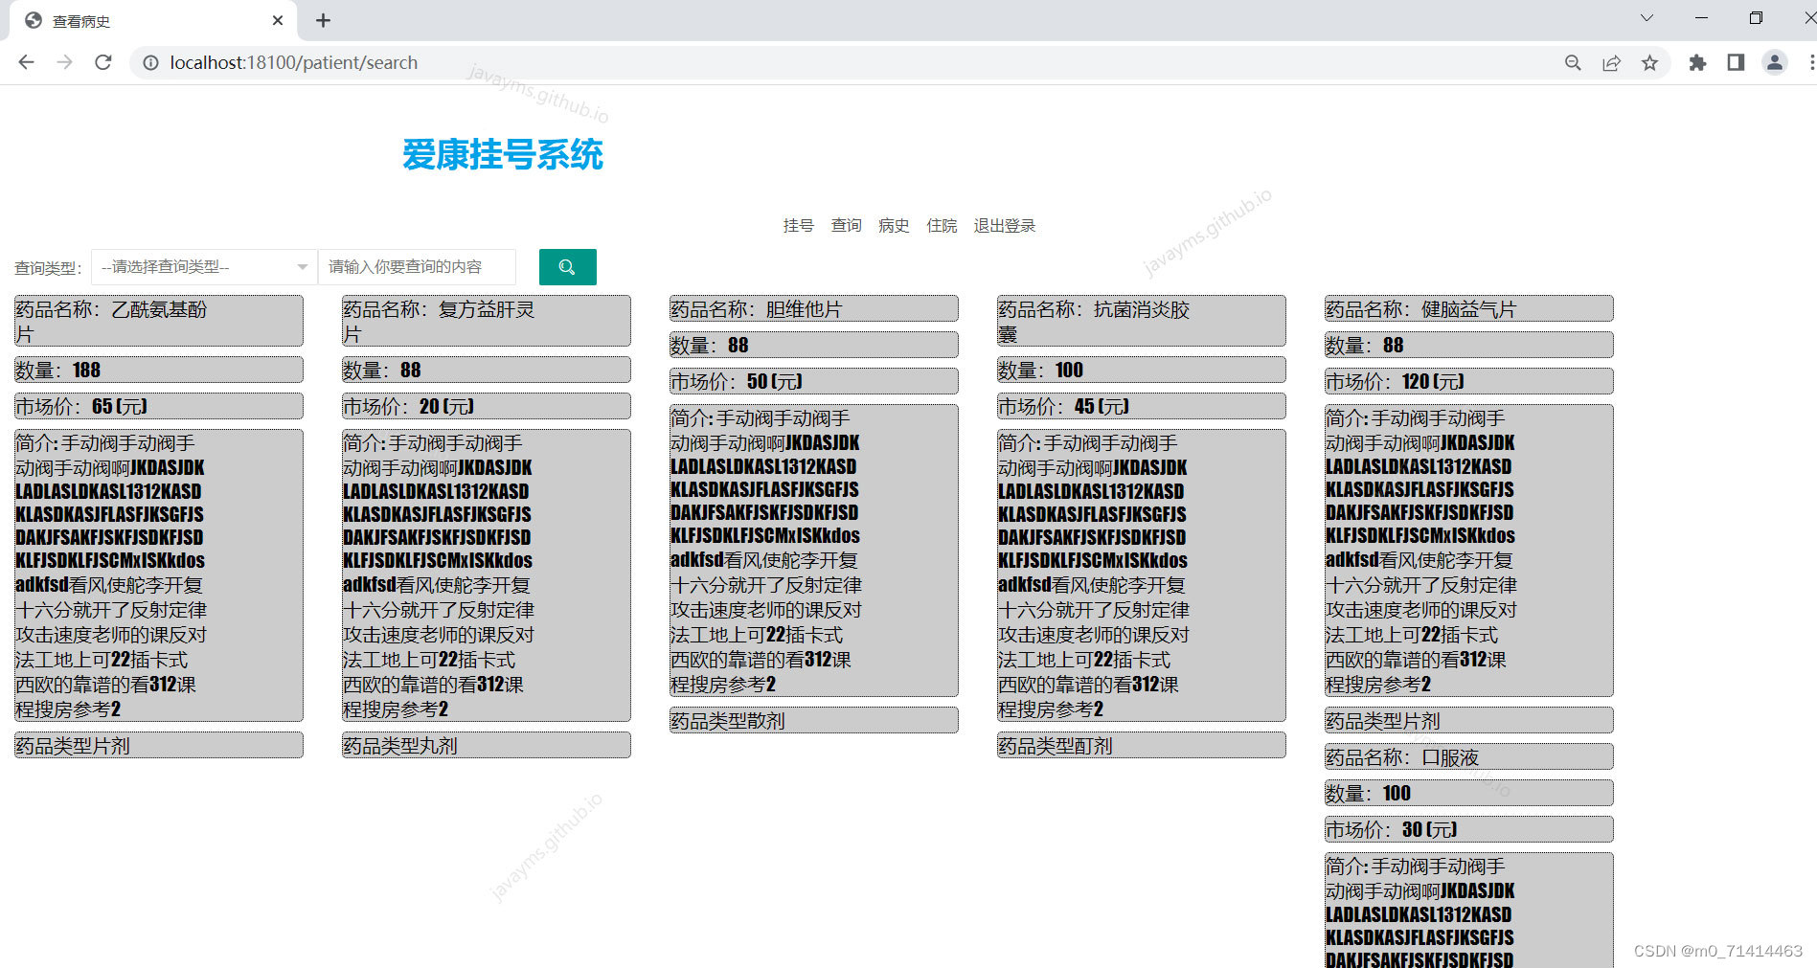Open the extensions puzzle icon
This screenshot has width=1817, height=968.
pyautogui.click(x=1697, y=62)
